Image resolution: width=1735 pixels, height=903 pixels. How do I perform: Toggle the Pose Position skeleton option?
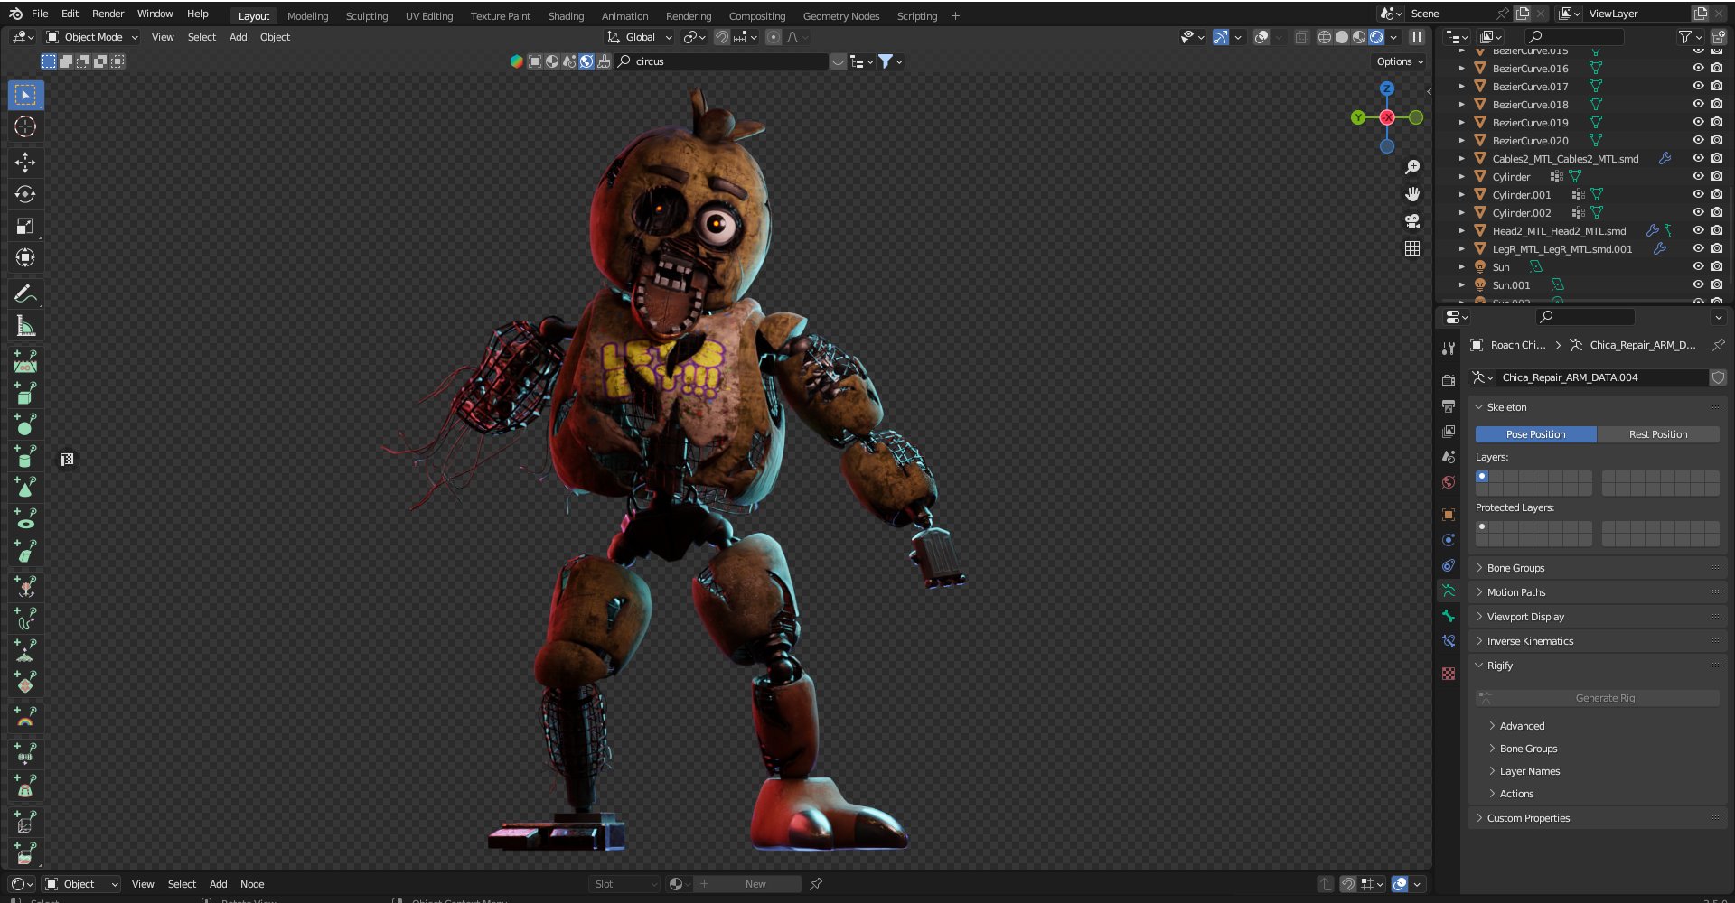pos(1536,434)
